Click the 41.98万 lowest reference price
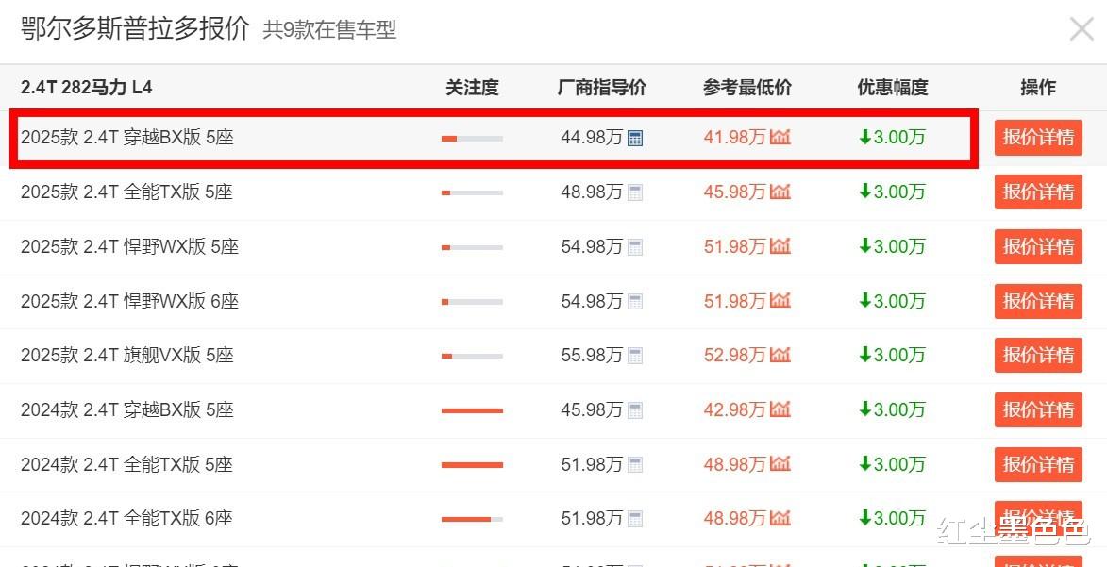Image resolution: width=1107 pixels, height=567 pixels. point(734,138)
